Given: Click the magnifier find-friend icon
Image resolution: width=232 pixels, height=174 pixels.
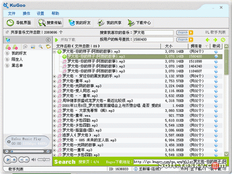Looking at the screenshot, I should tap(41, 47).
